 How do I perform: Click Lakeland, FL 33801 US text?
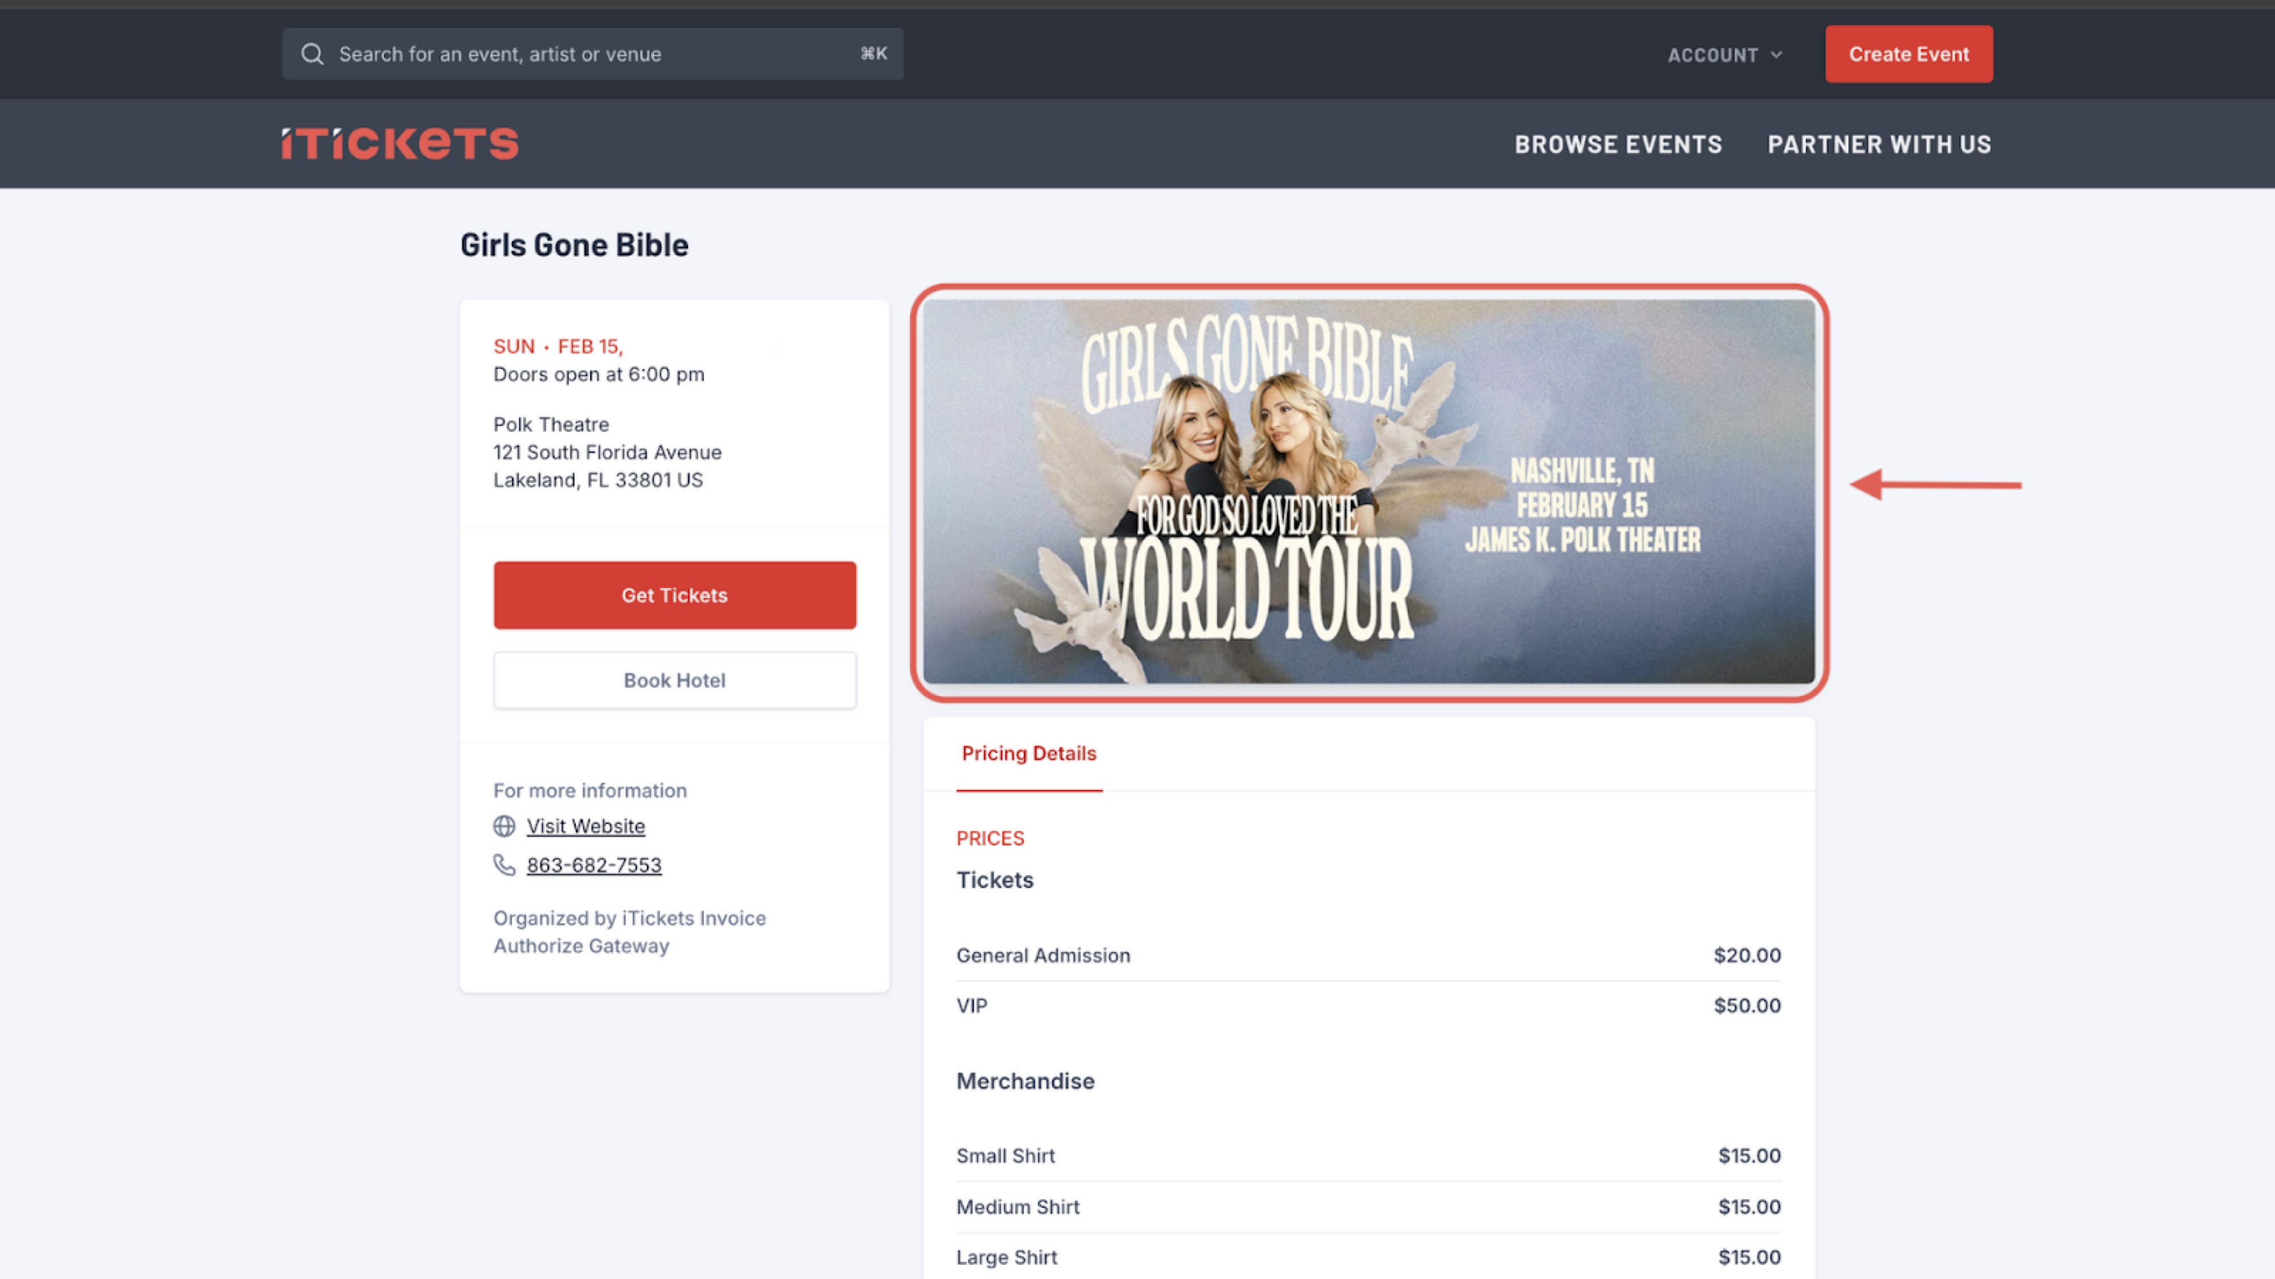click(x=598, y=479)
